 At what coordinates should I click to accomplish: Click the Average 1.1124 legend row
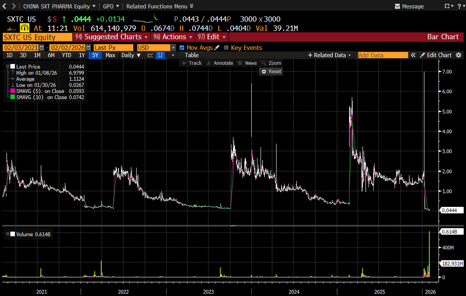48,79
